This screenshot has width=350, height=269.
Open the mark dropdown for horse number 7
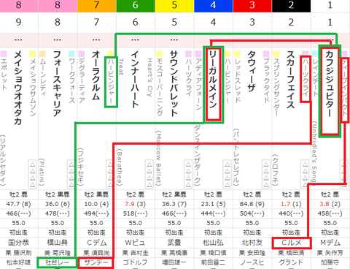pos(96,40)
